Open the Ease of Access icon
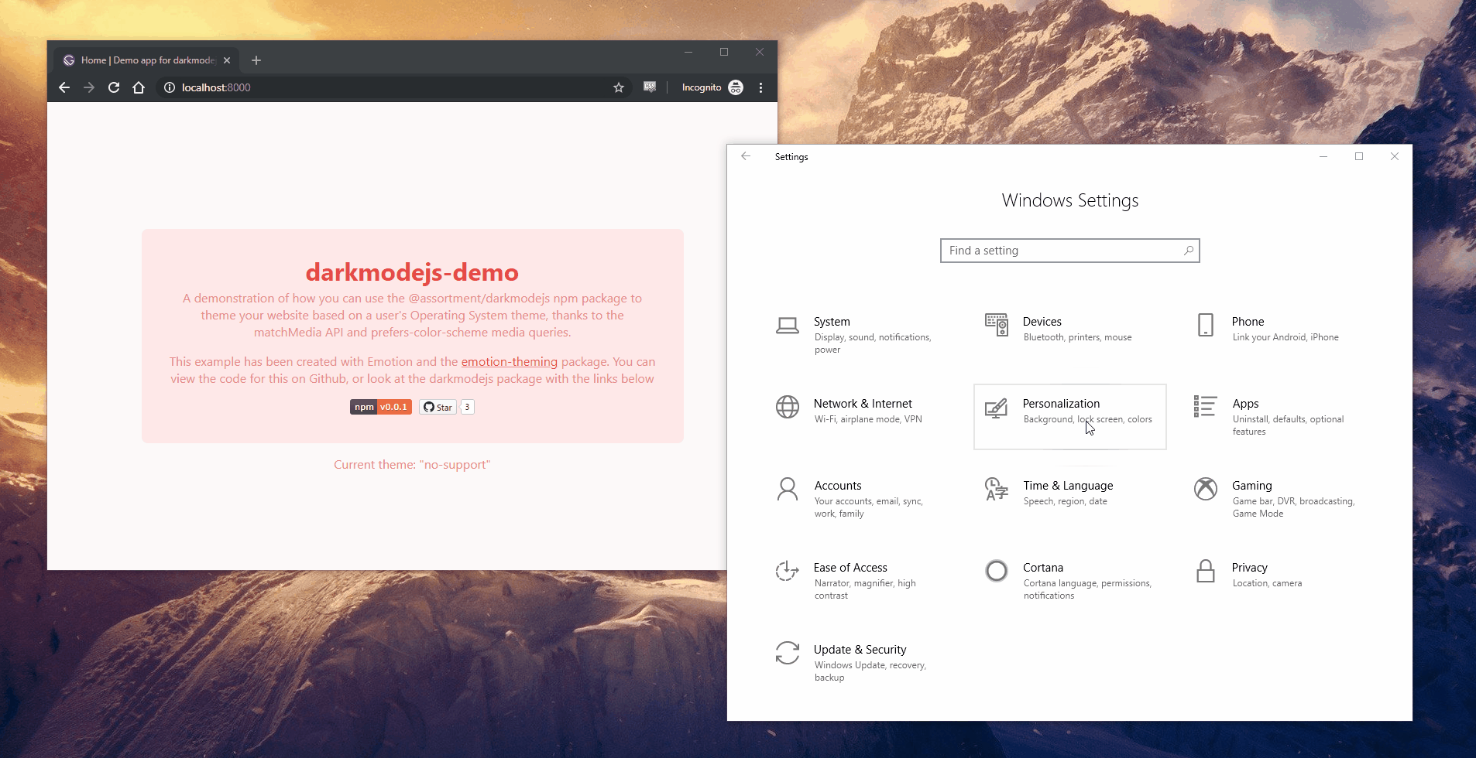Viewport: 1476px width, 758px height. point(787,571)
